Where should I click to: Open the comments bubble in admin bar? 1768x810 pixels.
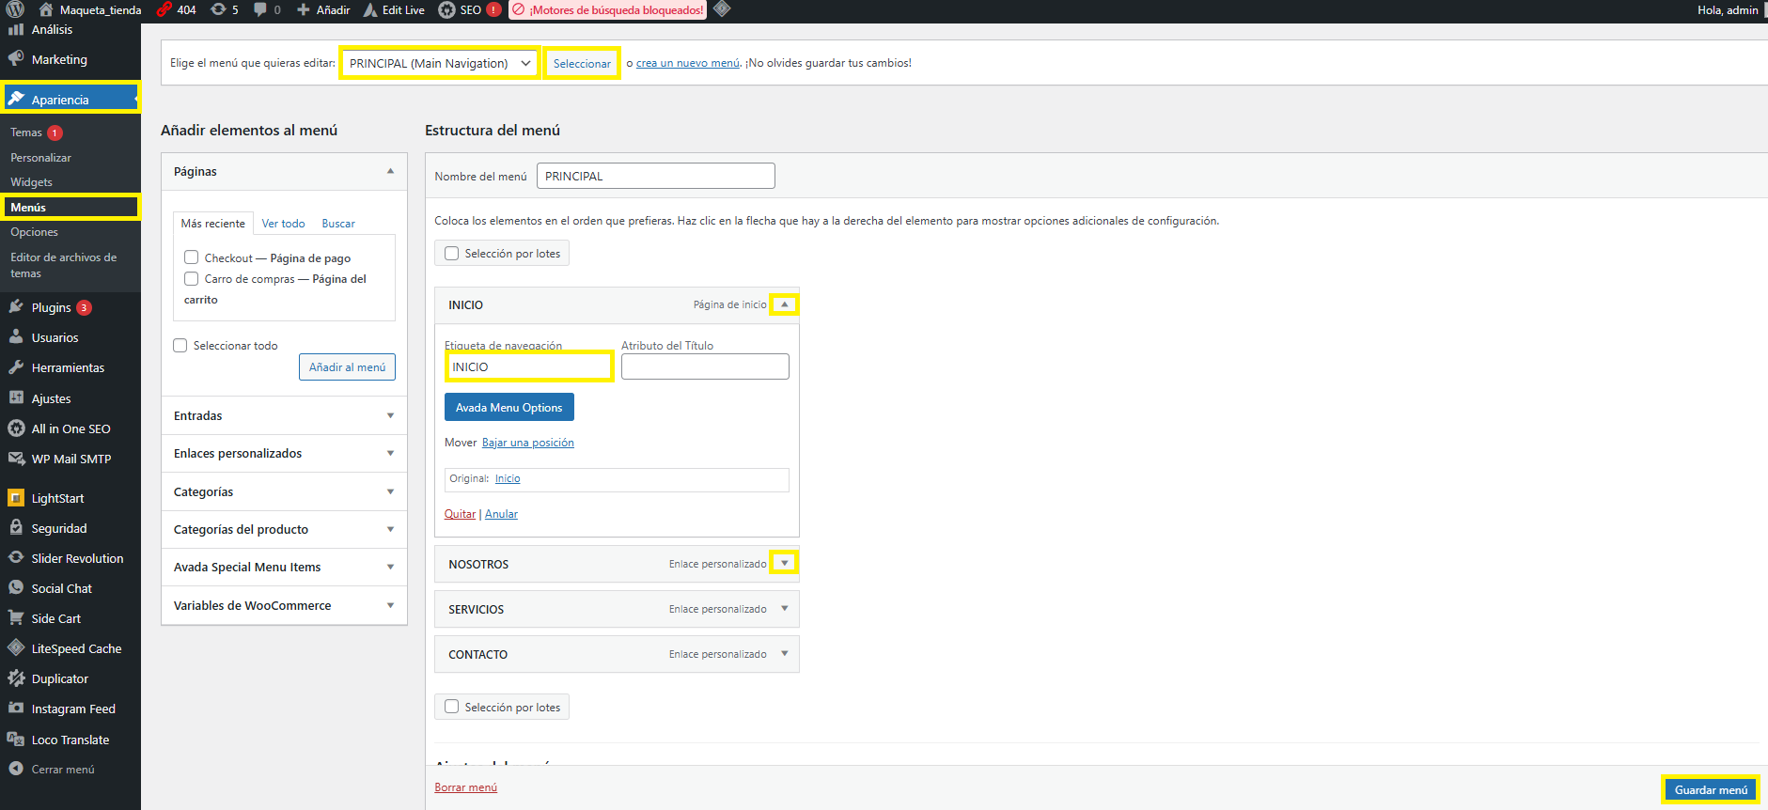tap(260, 9)
